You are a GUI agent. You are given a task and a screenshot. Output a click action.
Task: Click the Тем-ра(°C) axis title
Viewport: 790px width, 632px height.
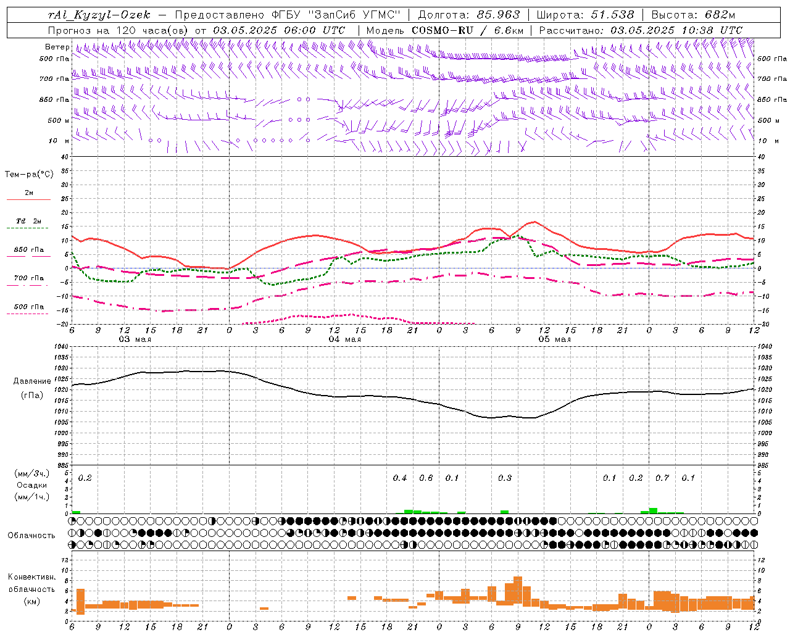pyautogui.click(x=29, y=175)
